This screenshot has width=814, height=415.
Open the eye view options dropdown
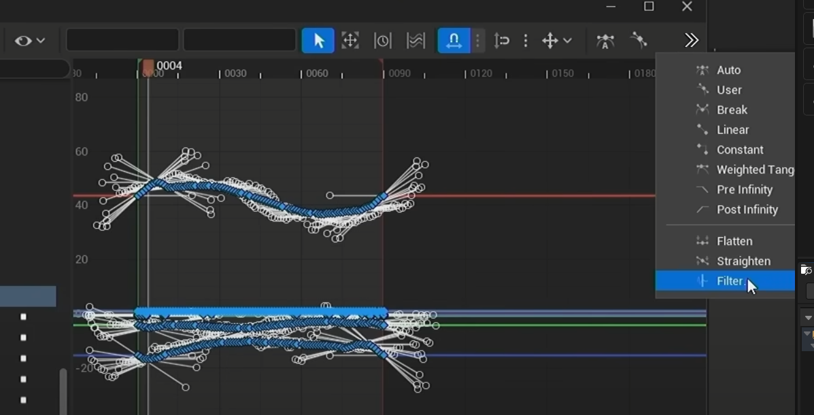tap(30, 41)
